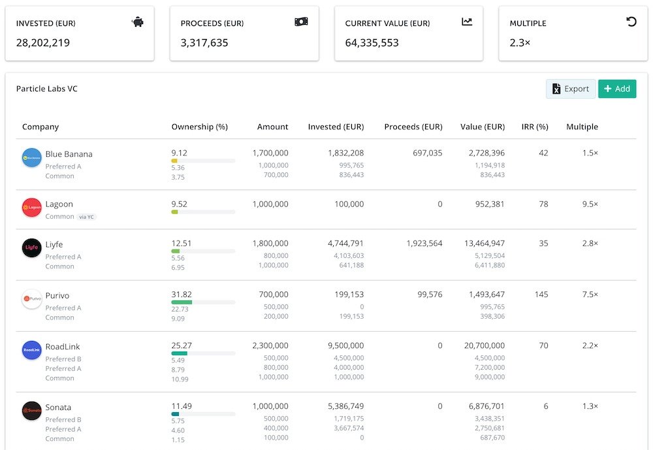Viewport: 653px width, 450px height.
Task: Click the undo arrow icon on Multiple card
Action: click(631, 22)
